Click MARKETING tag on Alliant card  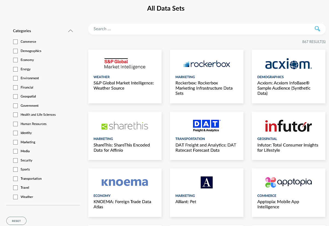[185, 196]
